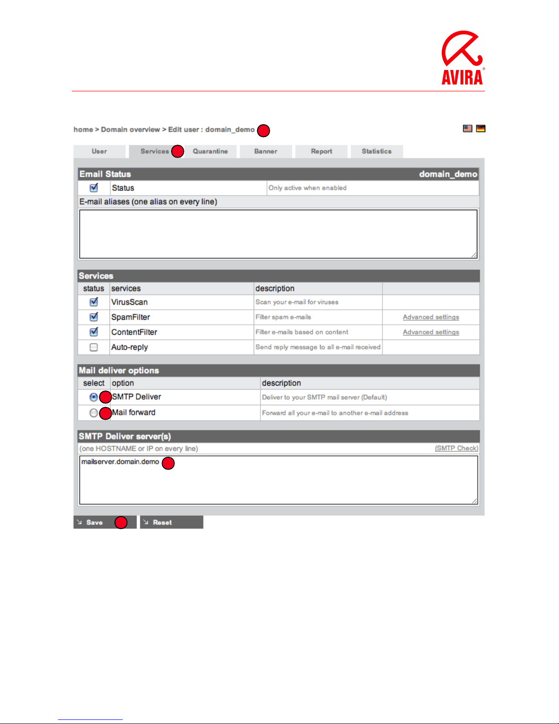
Task: Toggle the Email Status checkbox
Action: click(x=94, y=188)
